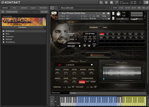Click the Swell knob
The image size is (149, 107).
point(57,74)
